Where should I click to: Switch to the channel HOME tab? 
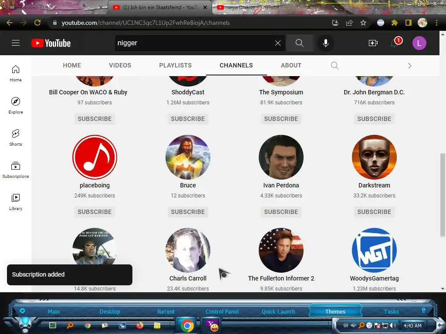[72, 65]
